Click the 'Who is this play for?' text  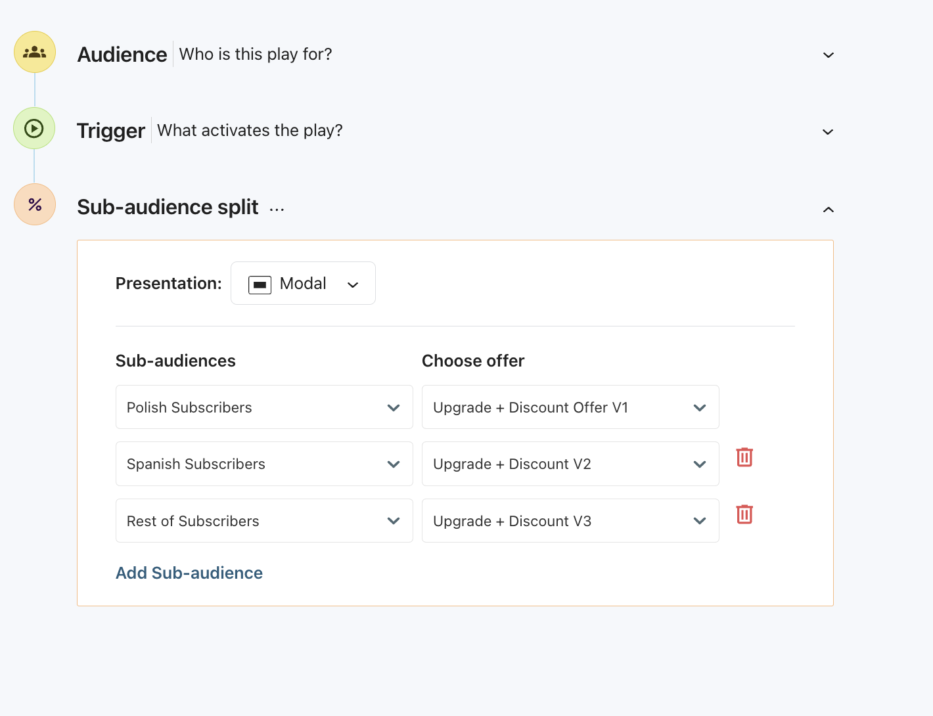click(x=256, y=54)
